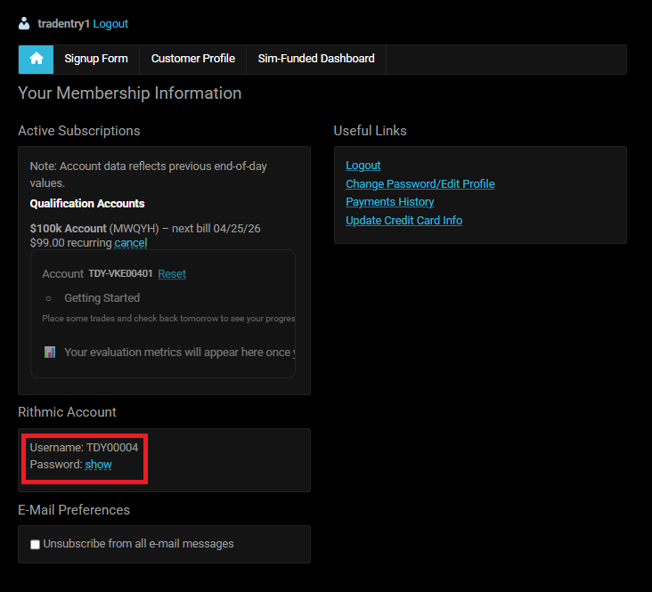Open the Signup Form tab
This screenshot has height=592, width=652.
tap(96, 59)
